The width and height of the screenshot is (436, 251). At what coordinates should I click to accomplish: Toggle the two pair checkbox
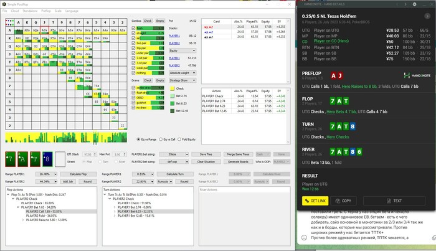pos(133,43)
